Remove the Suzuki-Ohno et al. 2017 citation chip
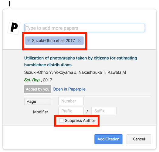Viewport: 159px width, 152px height. point(79,41)
